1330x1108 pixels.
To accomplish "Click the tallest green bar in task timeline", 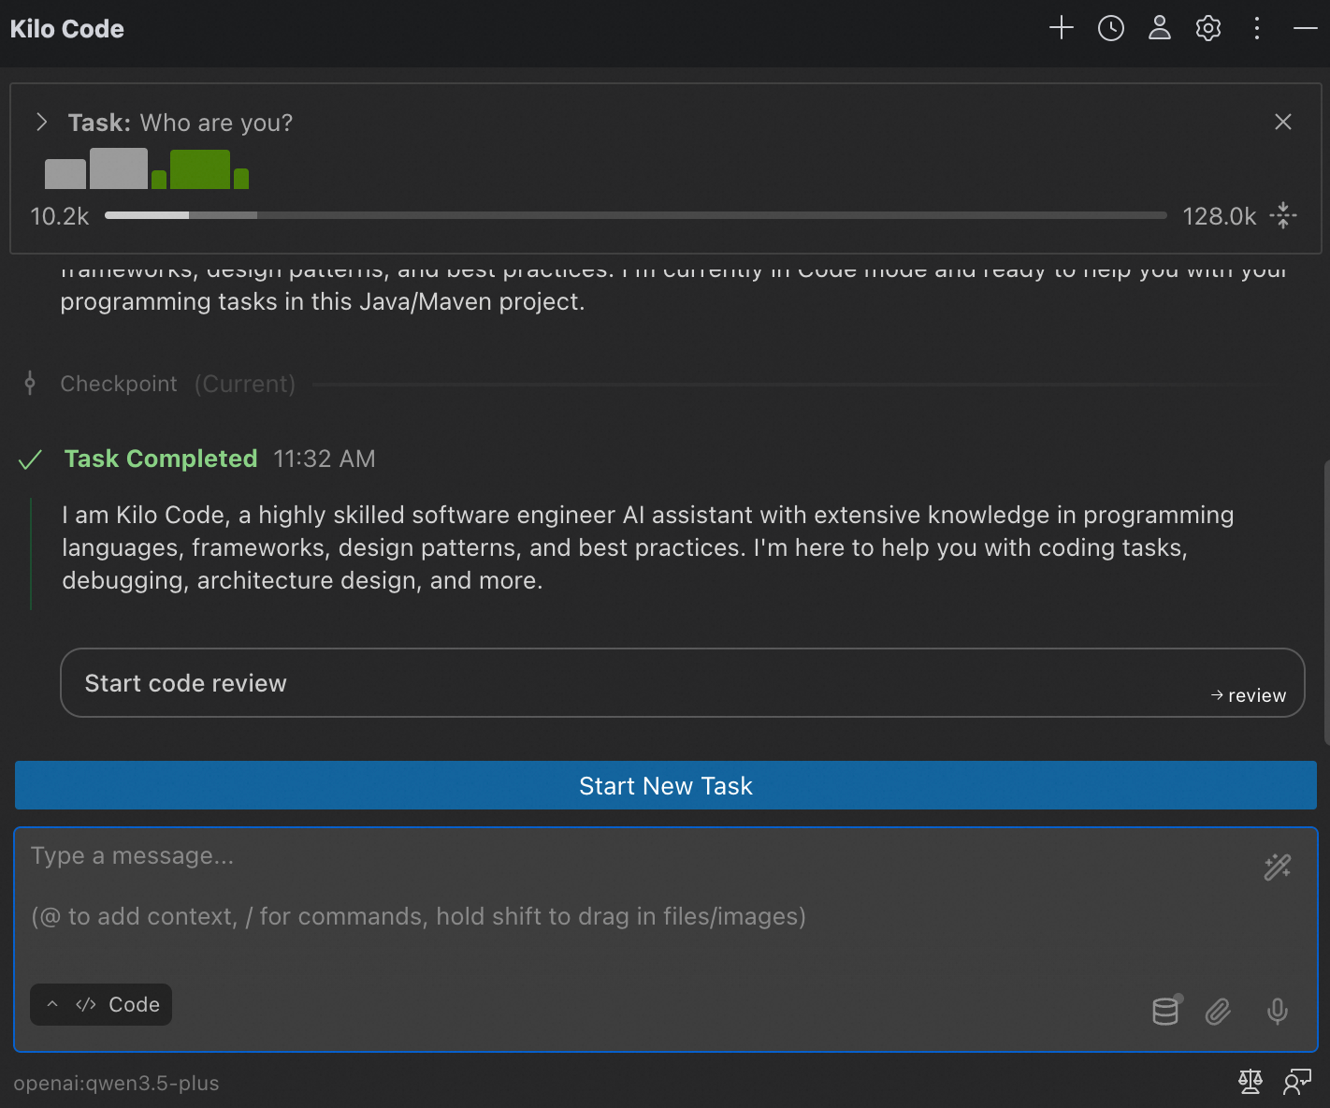I will pyautogui.click(x=200, y=169).
